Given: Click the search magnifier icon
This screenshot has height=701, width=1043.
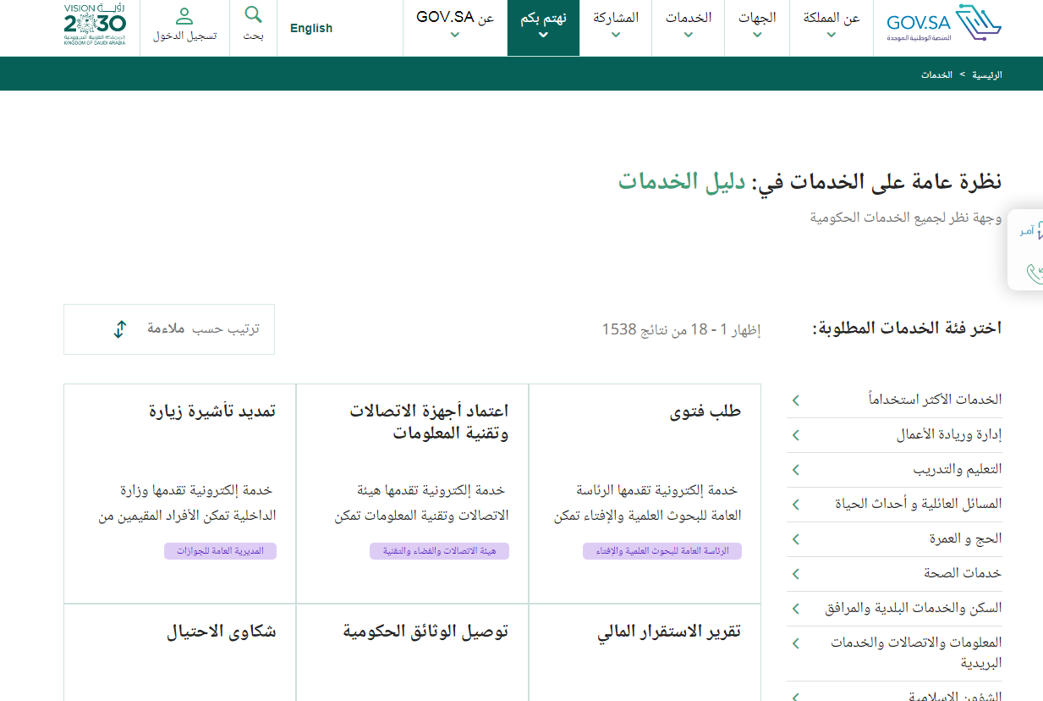Looking at the screenshot, I should (x=253, y=14).
